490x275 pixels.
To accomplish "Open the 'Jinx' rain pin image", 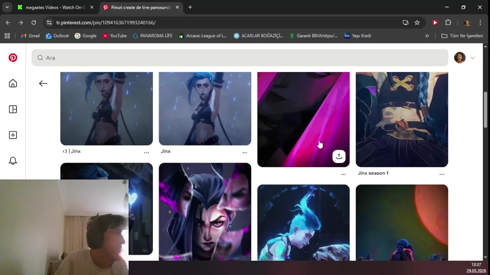I will coord(205,108).
